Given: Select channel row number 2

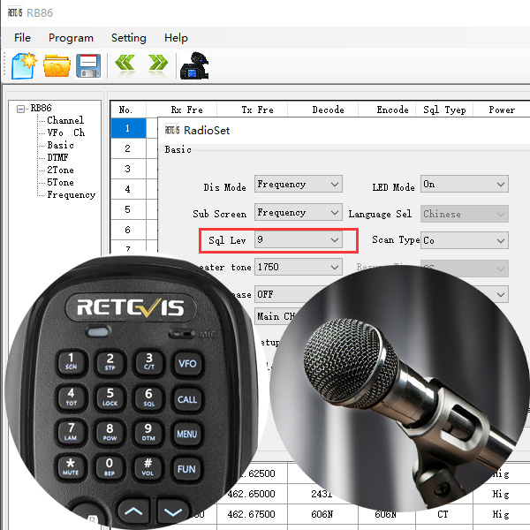Looking at the screenshot, I should click(128, 148).
